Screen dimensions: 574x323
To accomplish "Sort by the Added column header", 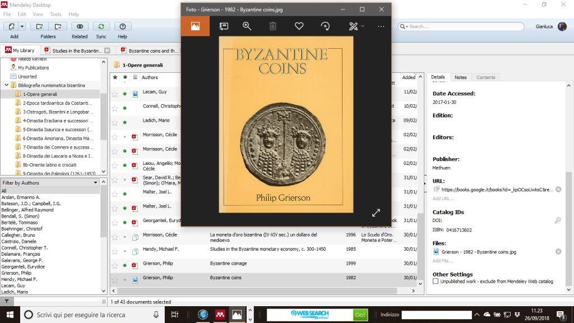I will point(409,77).
